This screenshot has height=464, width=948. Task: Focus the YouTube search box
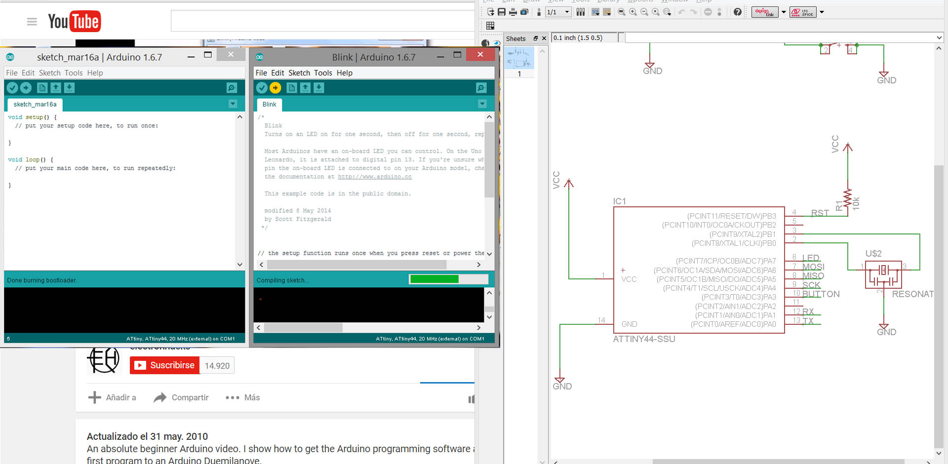click(322, 21)
